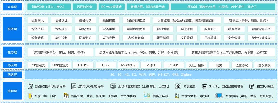Click the PC web管理端 button

point(111,7)
